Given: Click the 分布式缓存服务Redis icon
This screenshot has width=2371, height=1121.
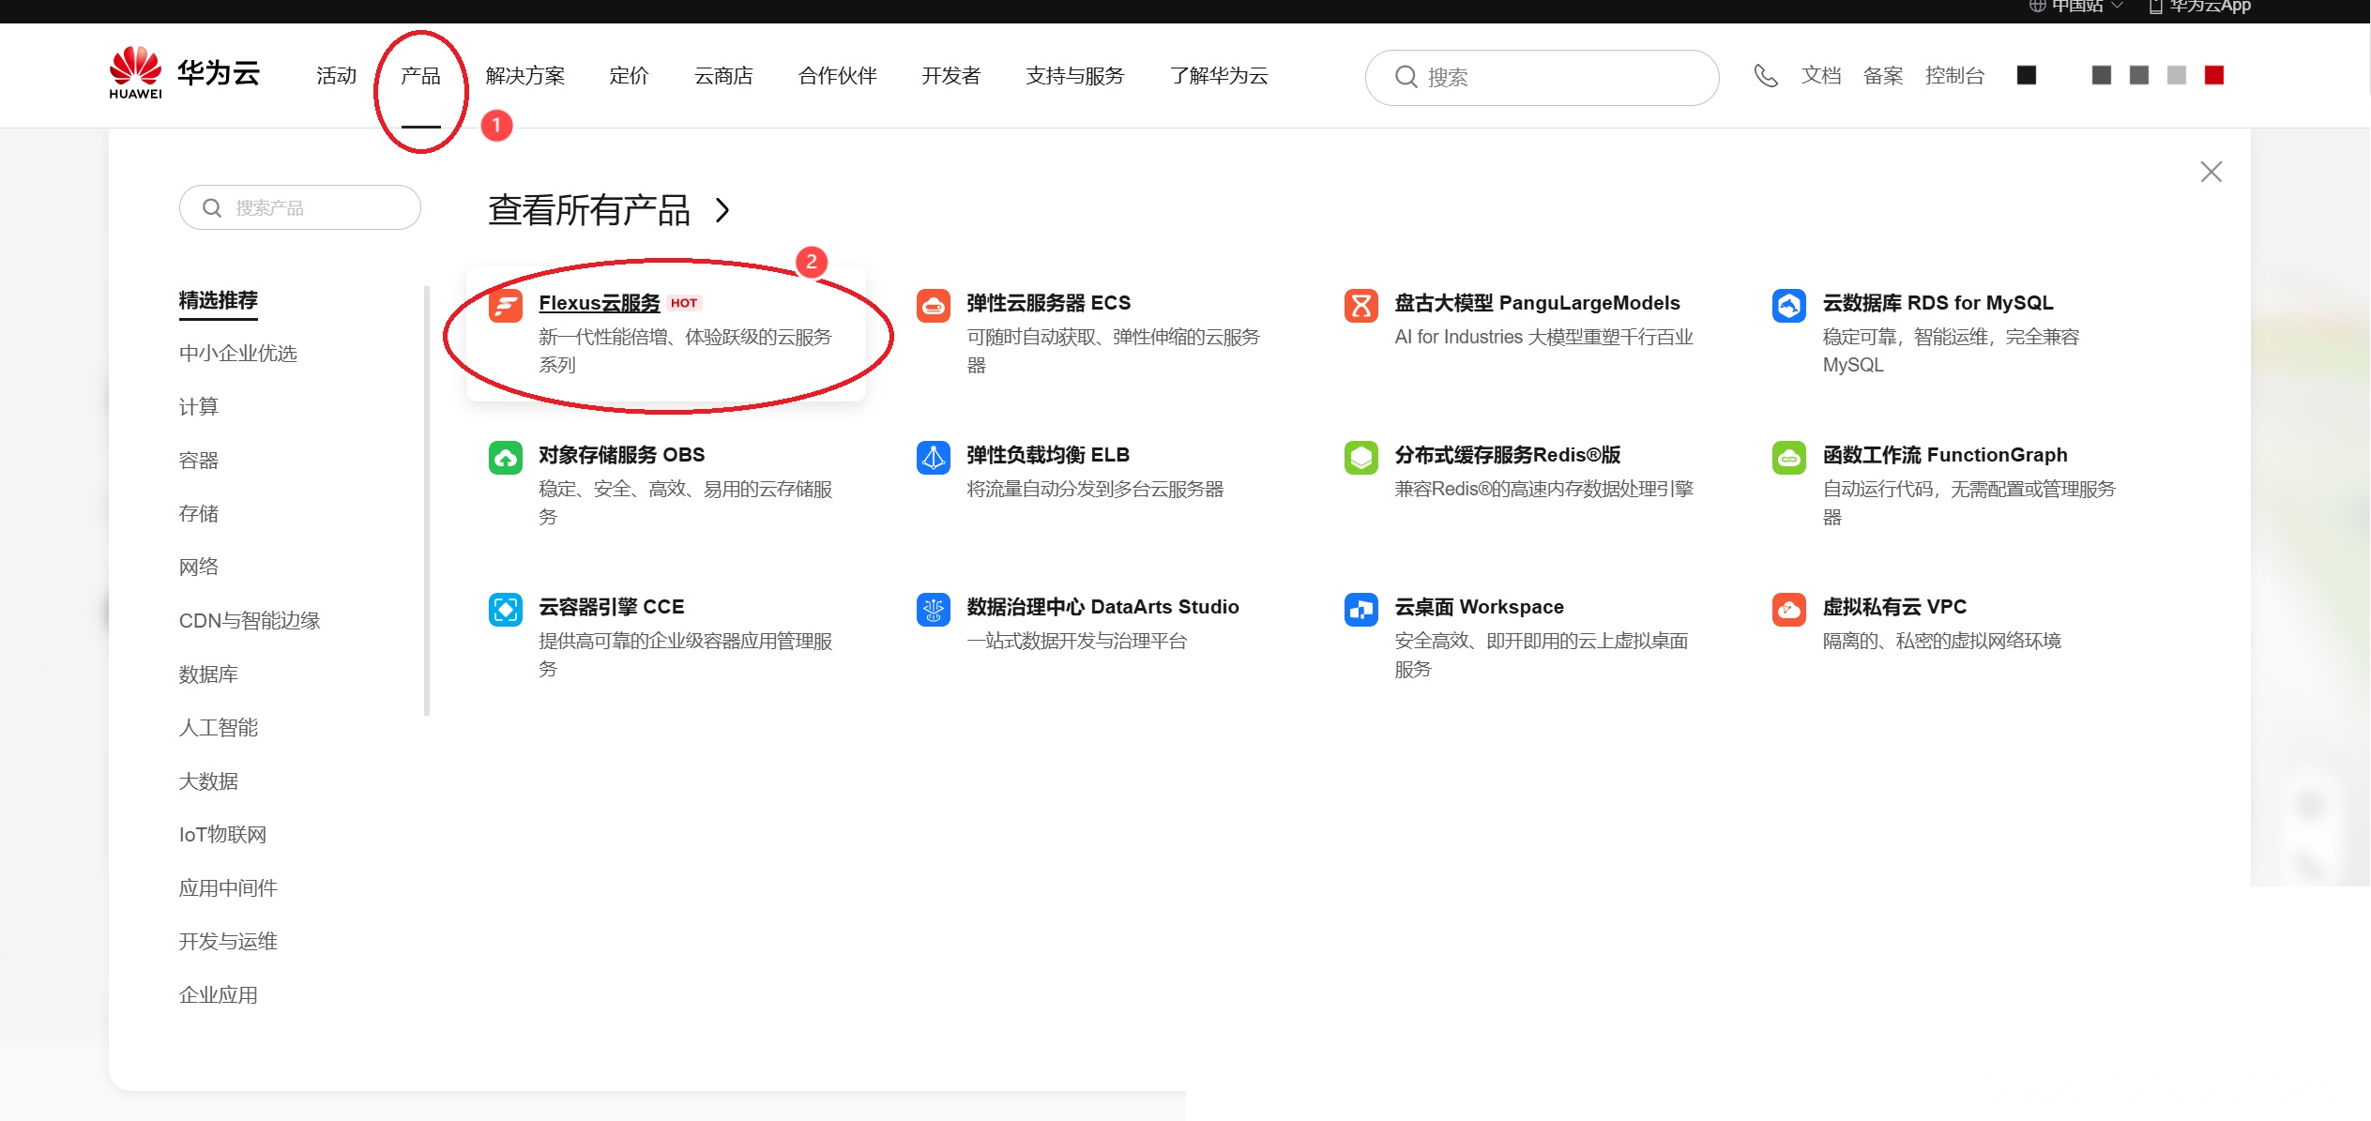Looking at the screenshot, I should coord(1361,458).
